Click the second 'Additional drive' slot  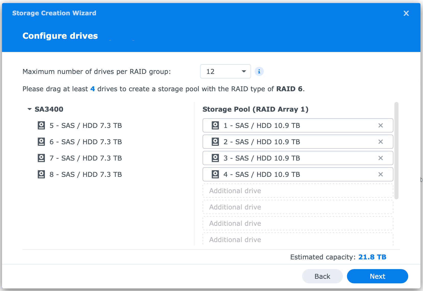click(298, 207)
